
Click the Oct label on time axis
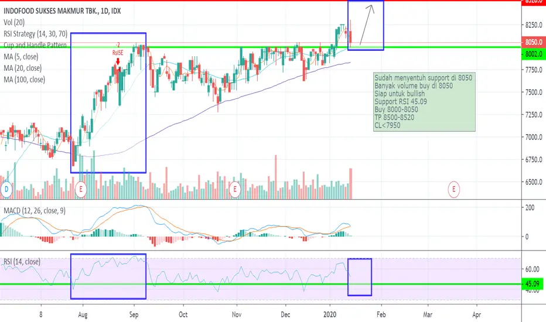click(x=183, y=315)
